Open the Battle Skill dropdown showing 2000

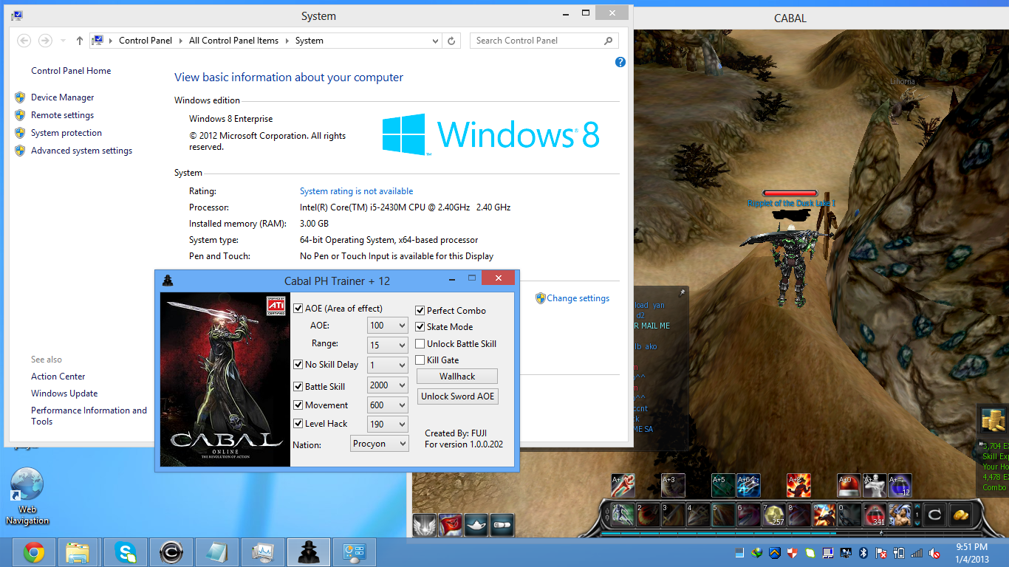click(x=388, y=385)
